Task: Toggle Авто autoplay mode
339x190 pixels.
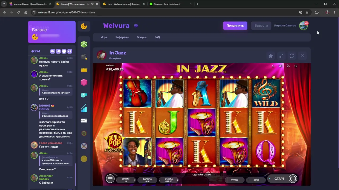Action: 256,180
